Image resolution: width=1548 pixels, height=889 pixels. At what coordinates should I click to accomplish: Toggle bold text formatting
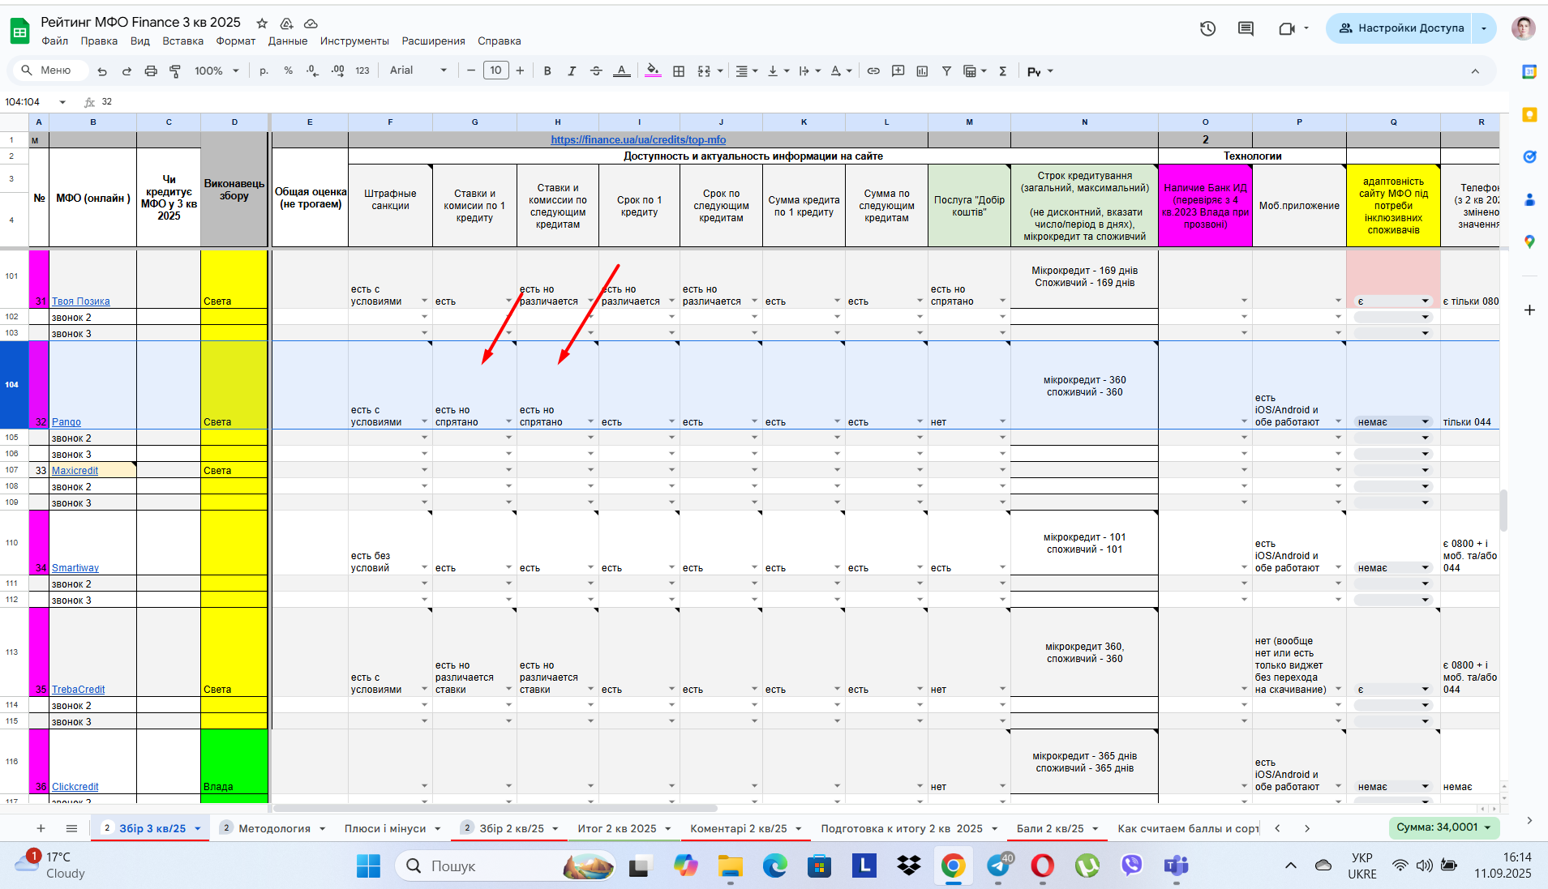coord(547,71)
